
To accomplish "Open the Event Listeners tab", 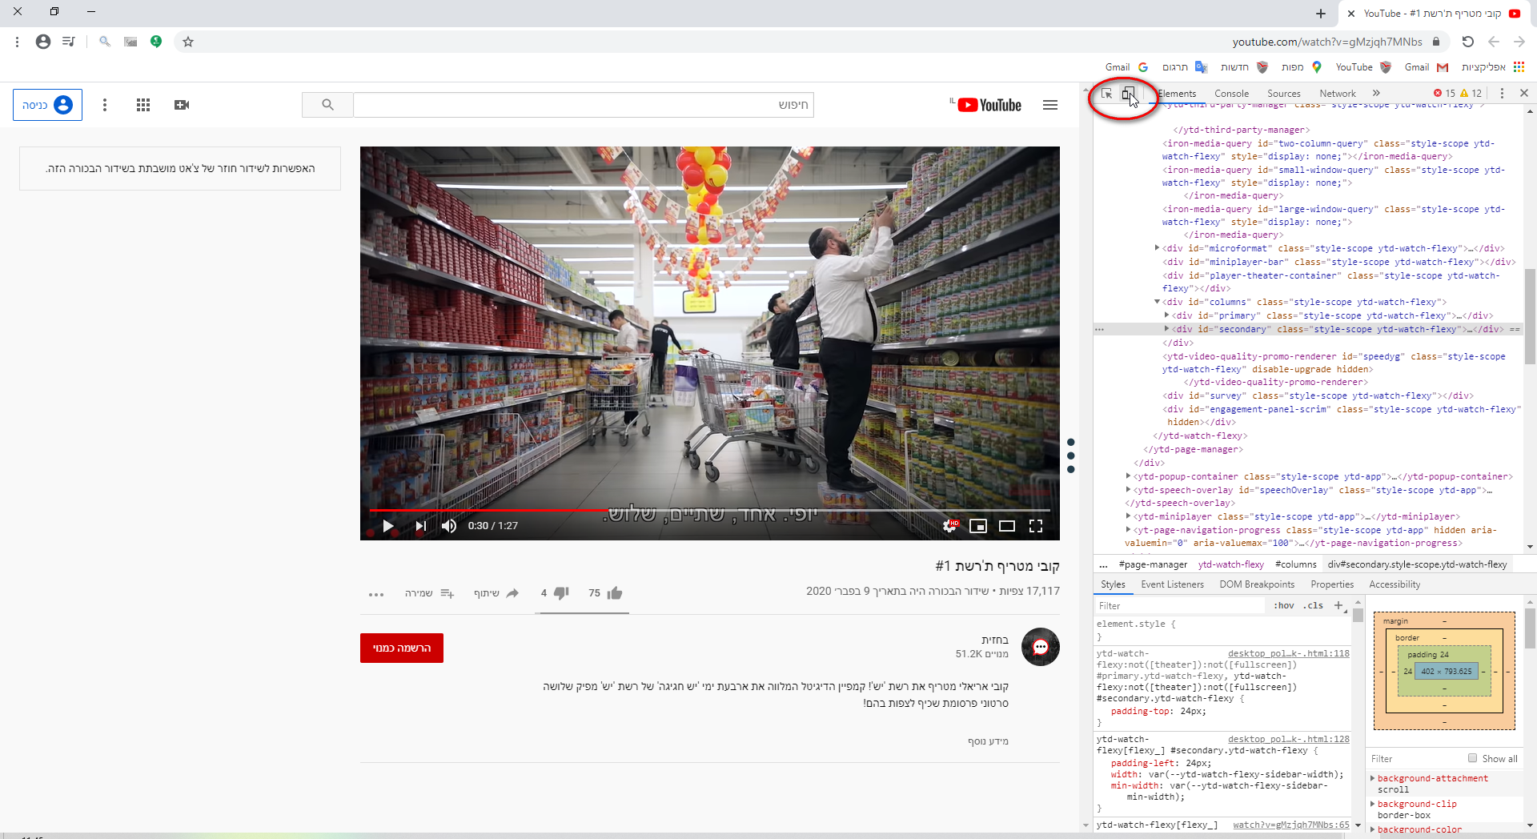I will click(x=1172, y=584).
